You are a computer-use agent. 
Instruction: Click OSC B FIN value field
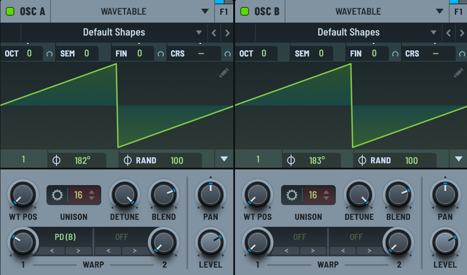point(367,53)
